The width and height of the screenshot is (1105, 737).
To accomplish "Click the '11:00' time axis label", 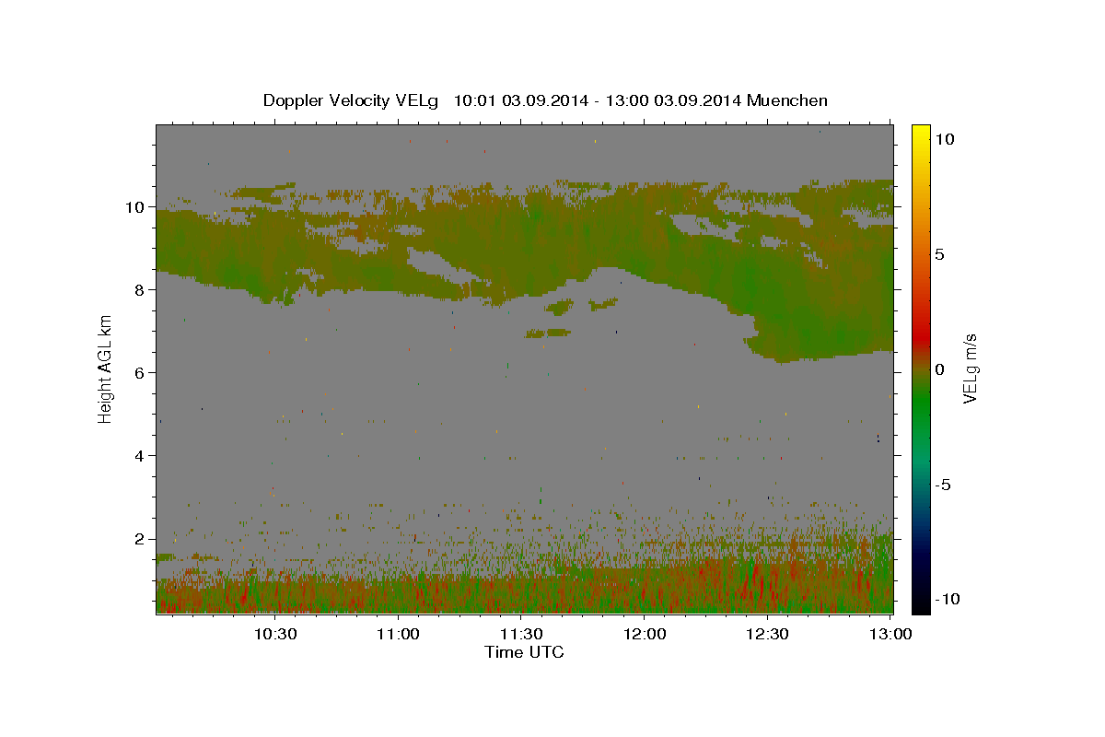I will (399, 634).
